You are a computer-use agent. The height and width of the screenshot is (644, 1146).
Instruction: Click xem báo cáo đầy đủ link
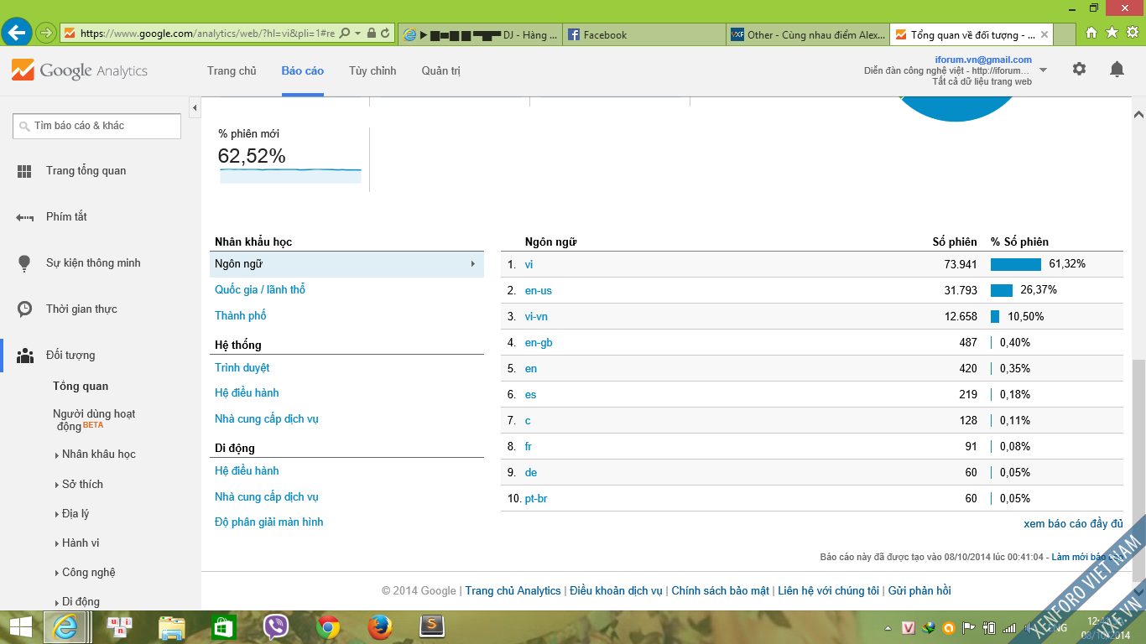tap(1073, 524)
